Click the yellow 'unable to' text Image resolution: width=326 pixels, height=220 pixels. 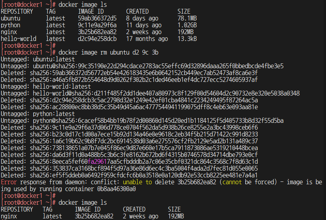[x=137, y=182]
